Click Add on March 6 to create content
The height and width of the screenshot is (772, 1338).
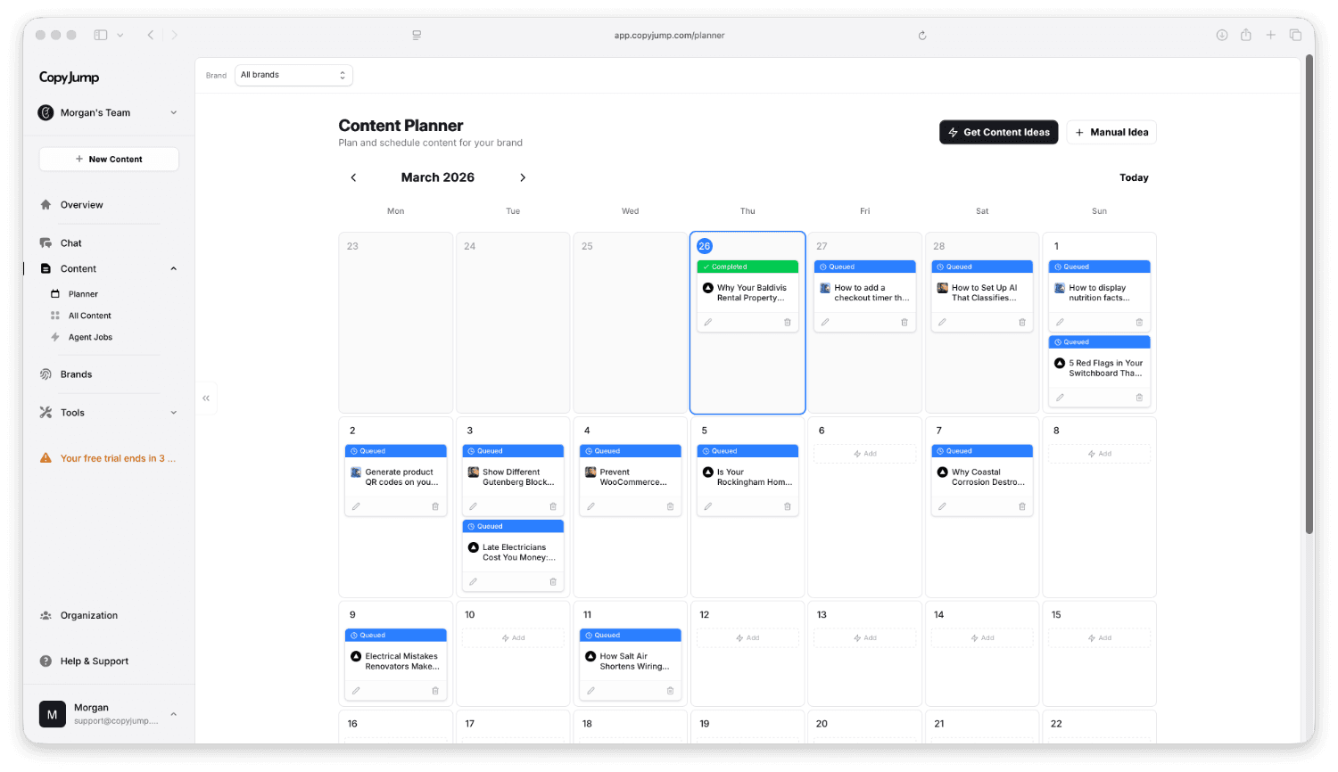click(864, 453)
